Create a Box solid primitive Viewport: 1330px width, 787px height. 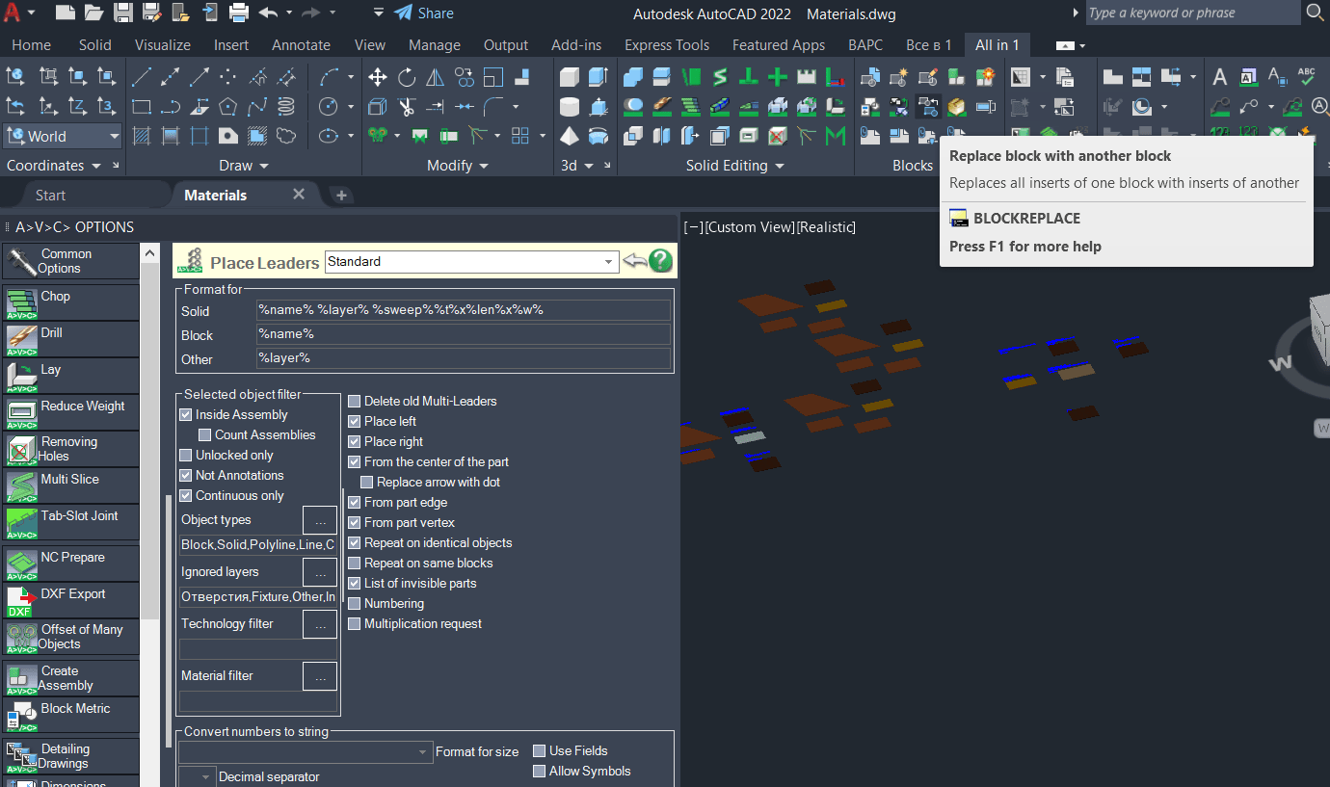pyautogui.click(x=570, y=77)
